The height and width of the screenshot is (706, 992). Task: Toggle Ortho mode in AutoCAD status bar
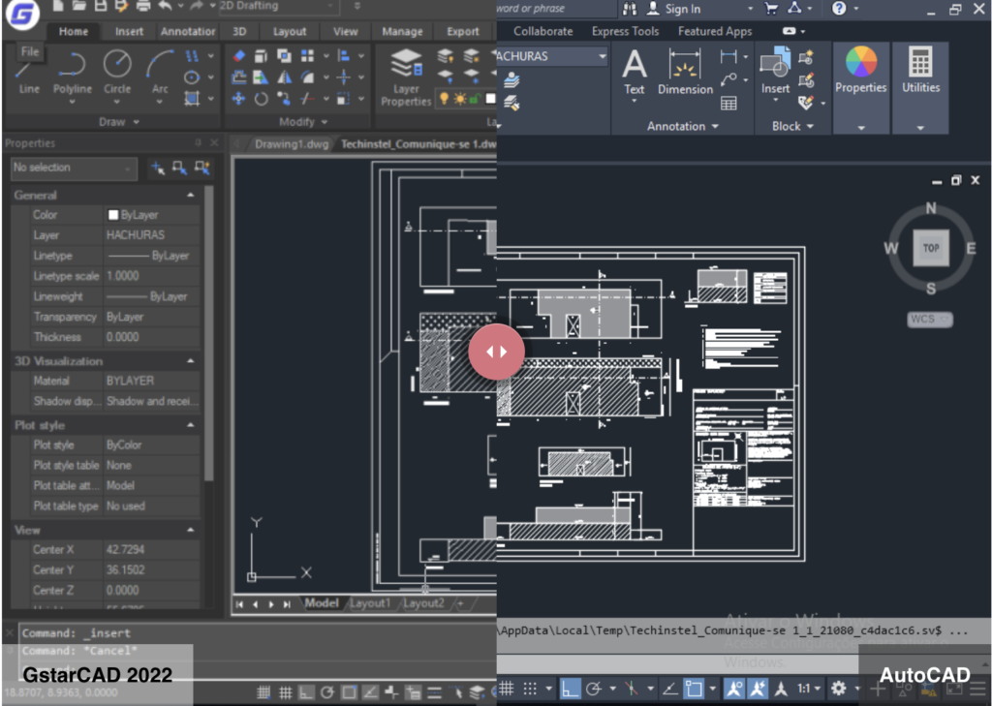pos(570,689)
